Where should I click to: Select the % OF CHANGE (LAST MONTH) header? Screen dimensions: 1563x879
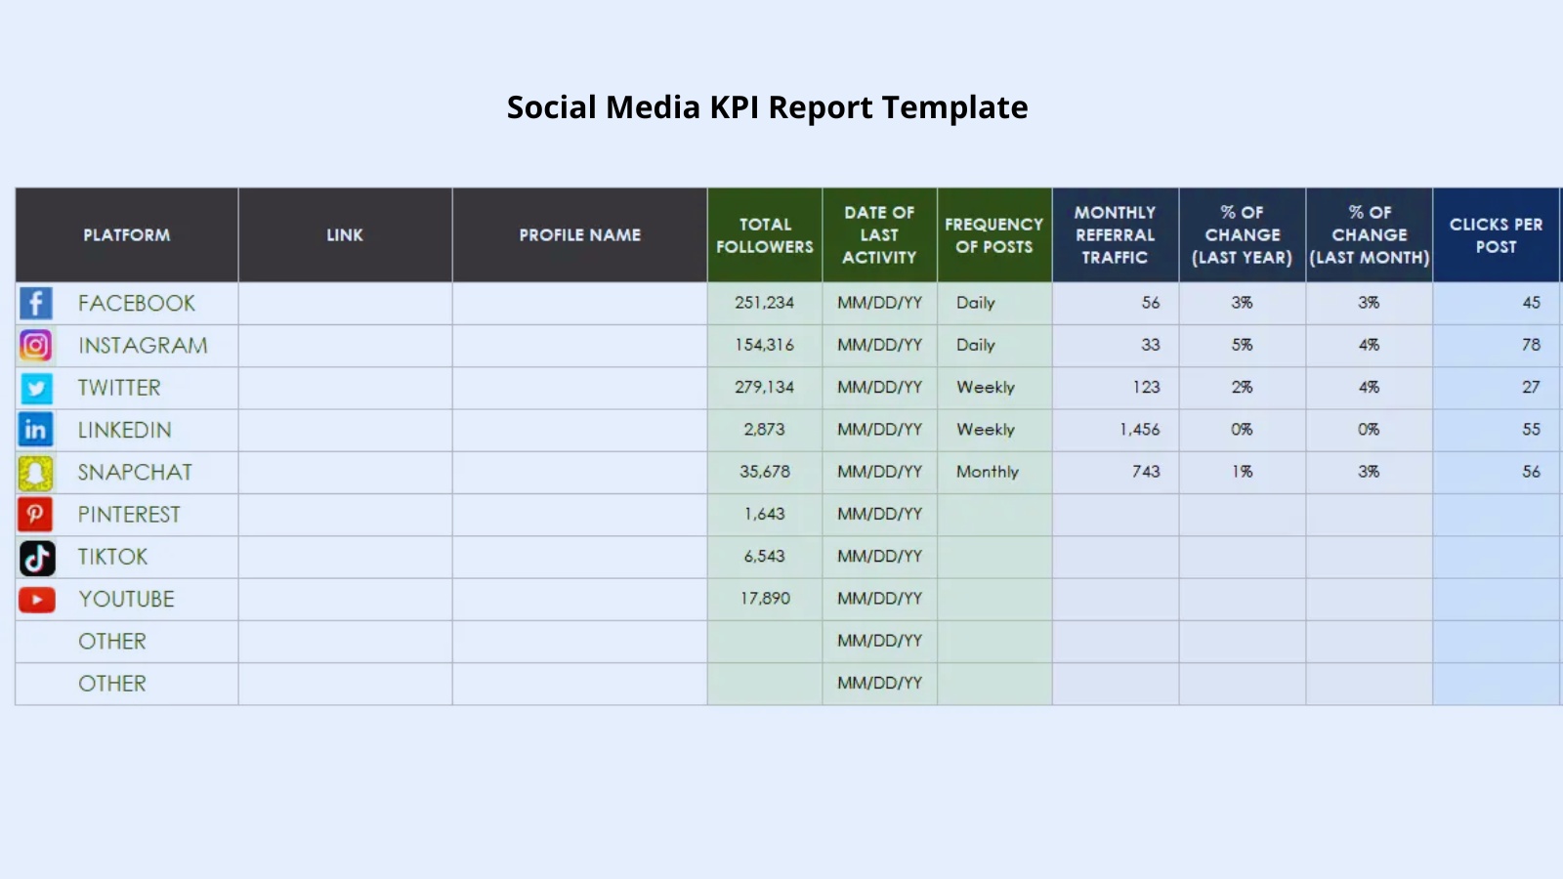click(x=1370, y=235)
